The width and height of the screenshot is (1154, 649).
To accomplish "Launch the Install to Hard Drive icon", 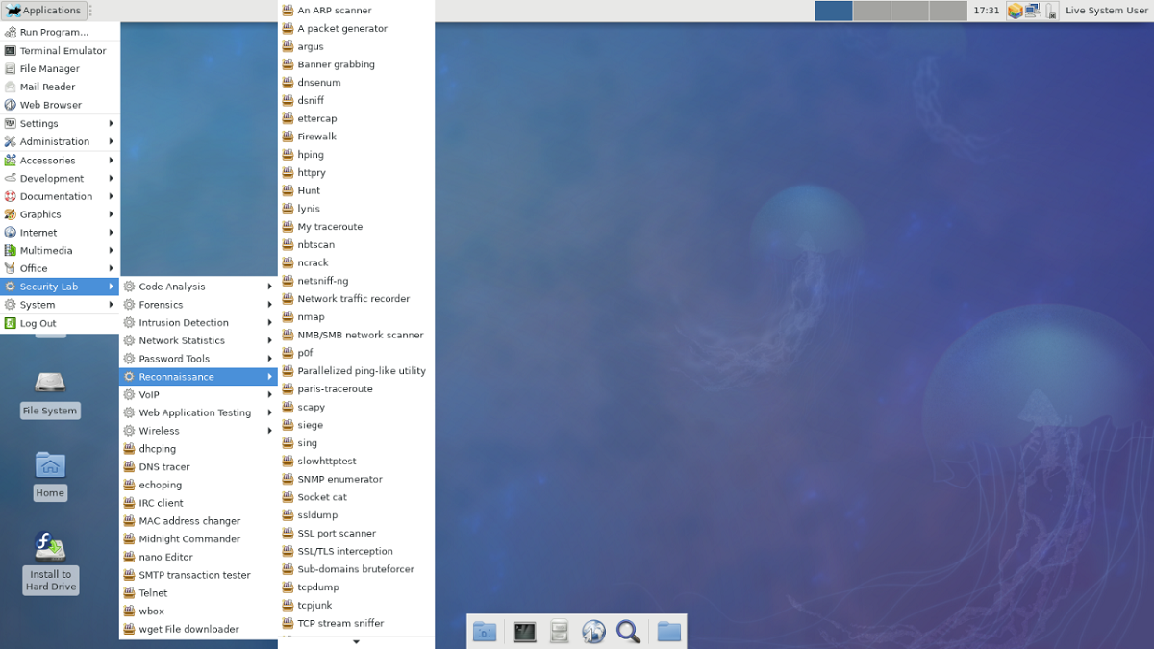I will pyautogui.click(x=50, y=547).
